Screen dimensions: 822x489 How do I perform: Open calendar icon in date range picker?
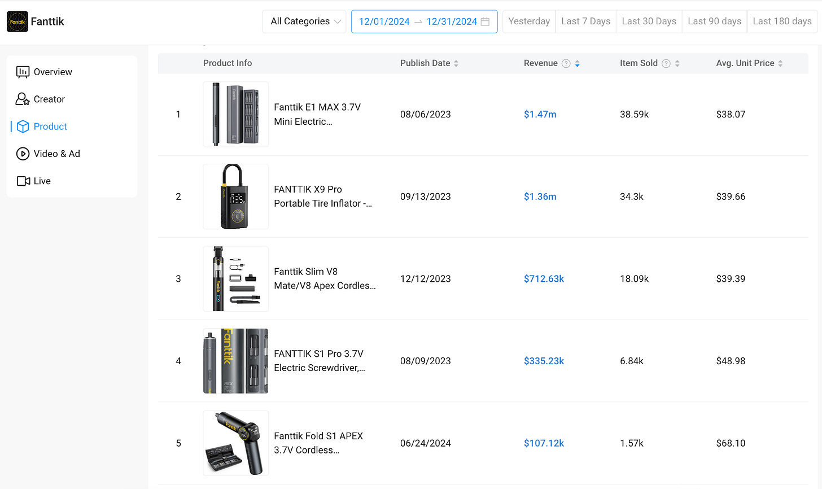coord(485,21)
